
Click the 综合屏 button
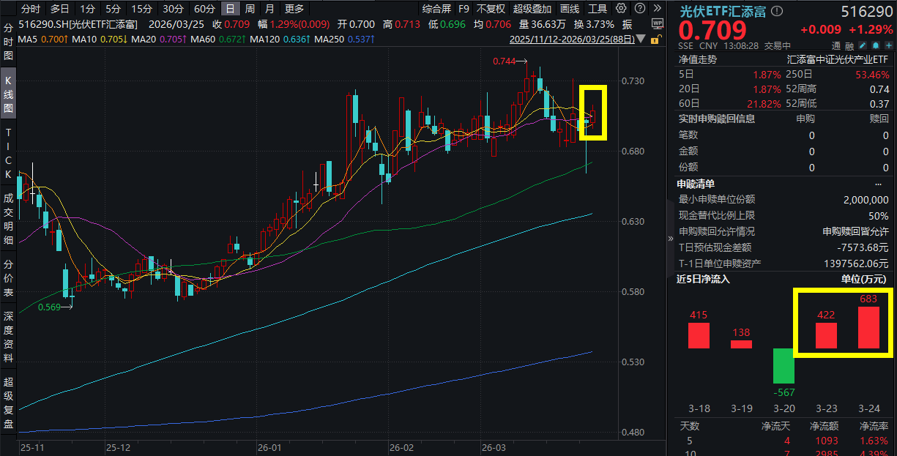pos(437,9)
